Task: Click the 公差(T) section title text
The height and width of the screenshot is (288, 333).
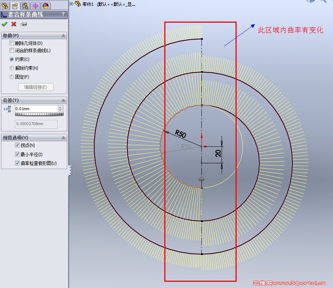Action: click(11, 100)
